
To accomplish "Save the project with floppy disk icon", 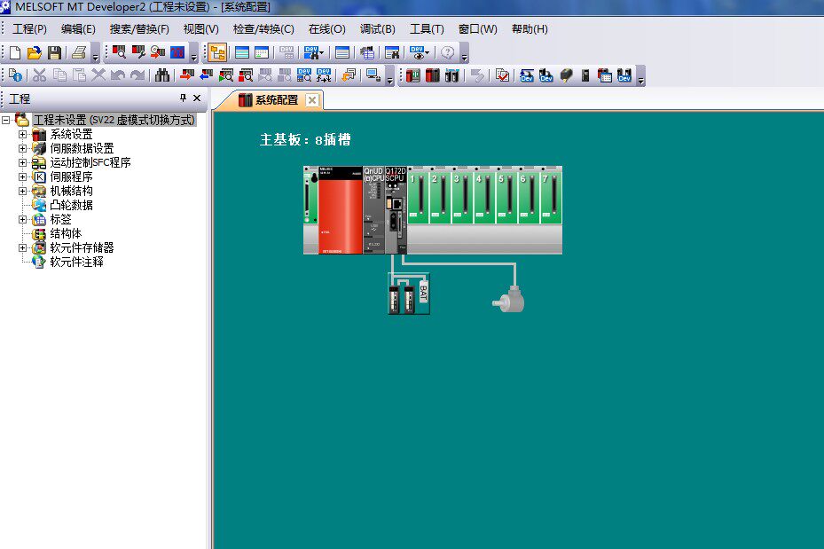I will coord(54,52).
